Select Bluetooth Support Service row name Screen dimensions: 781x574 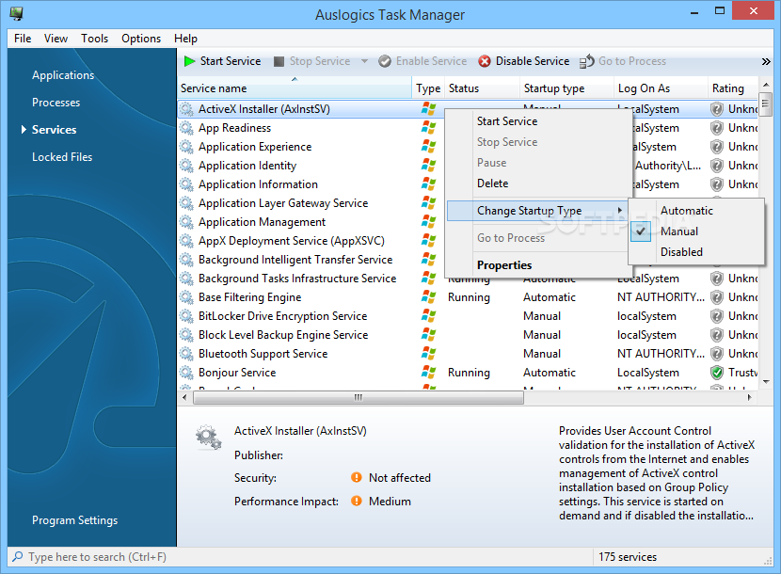pos(263,354)
